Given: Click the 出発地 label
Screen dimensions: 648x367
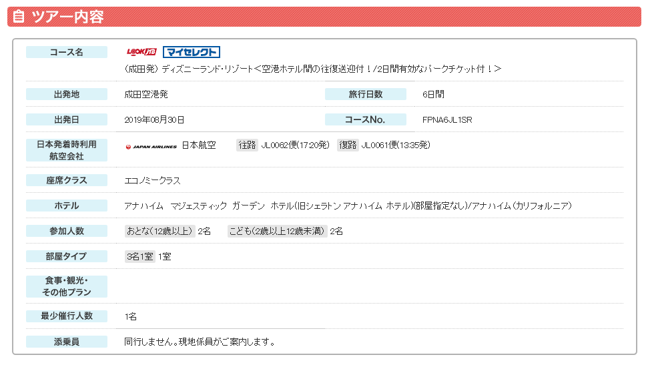Looking at the screenshot, I should [67, 94].
